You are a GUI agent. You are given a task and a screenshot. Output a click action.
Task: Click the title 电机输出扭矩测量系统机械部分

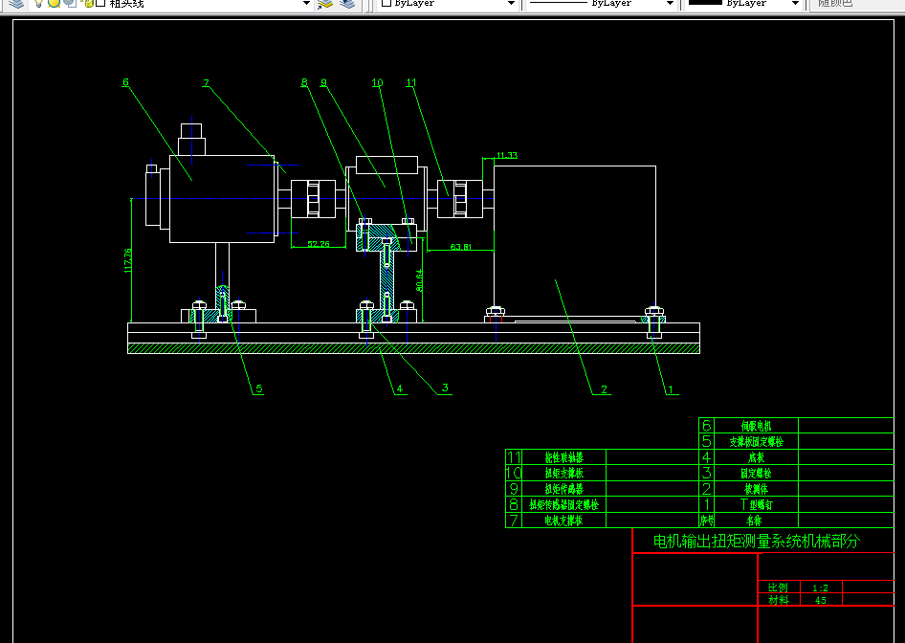click(757, 541)
